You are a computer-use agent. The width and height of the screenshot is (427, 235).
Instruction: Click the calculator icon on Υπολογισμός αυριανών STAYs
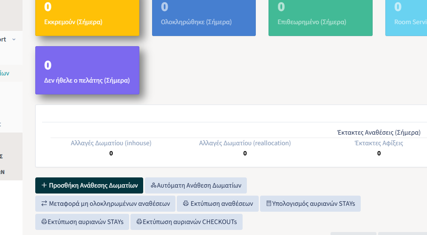coord(269,203)
